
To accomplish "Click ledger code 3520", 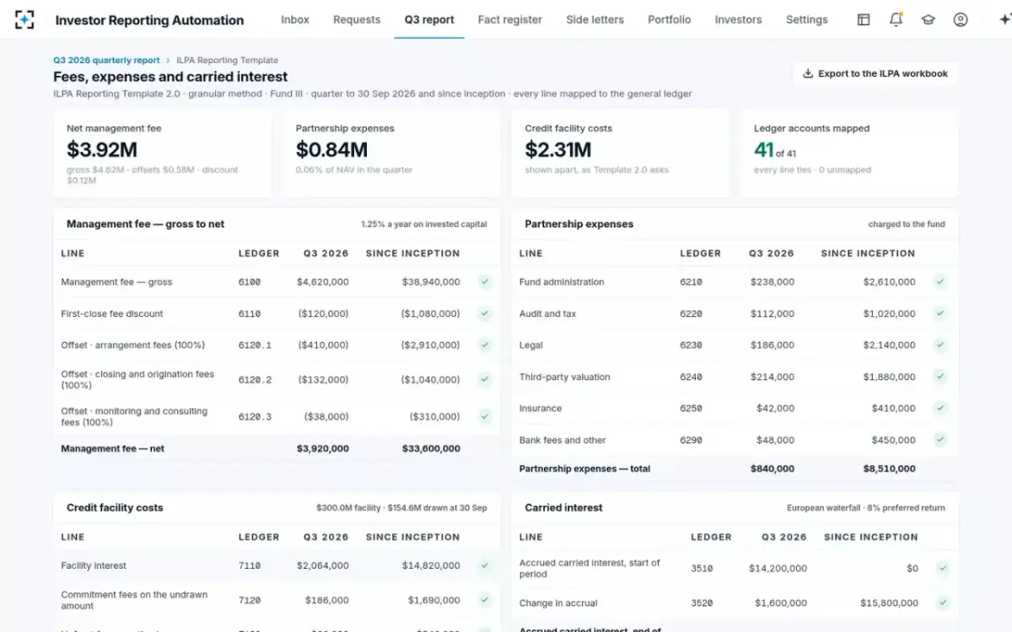I will click(702, 603).
